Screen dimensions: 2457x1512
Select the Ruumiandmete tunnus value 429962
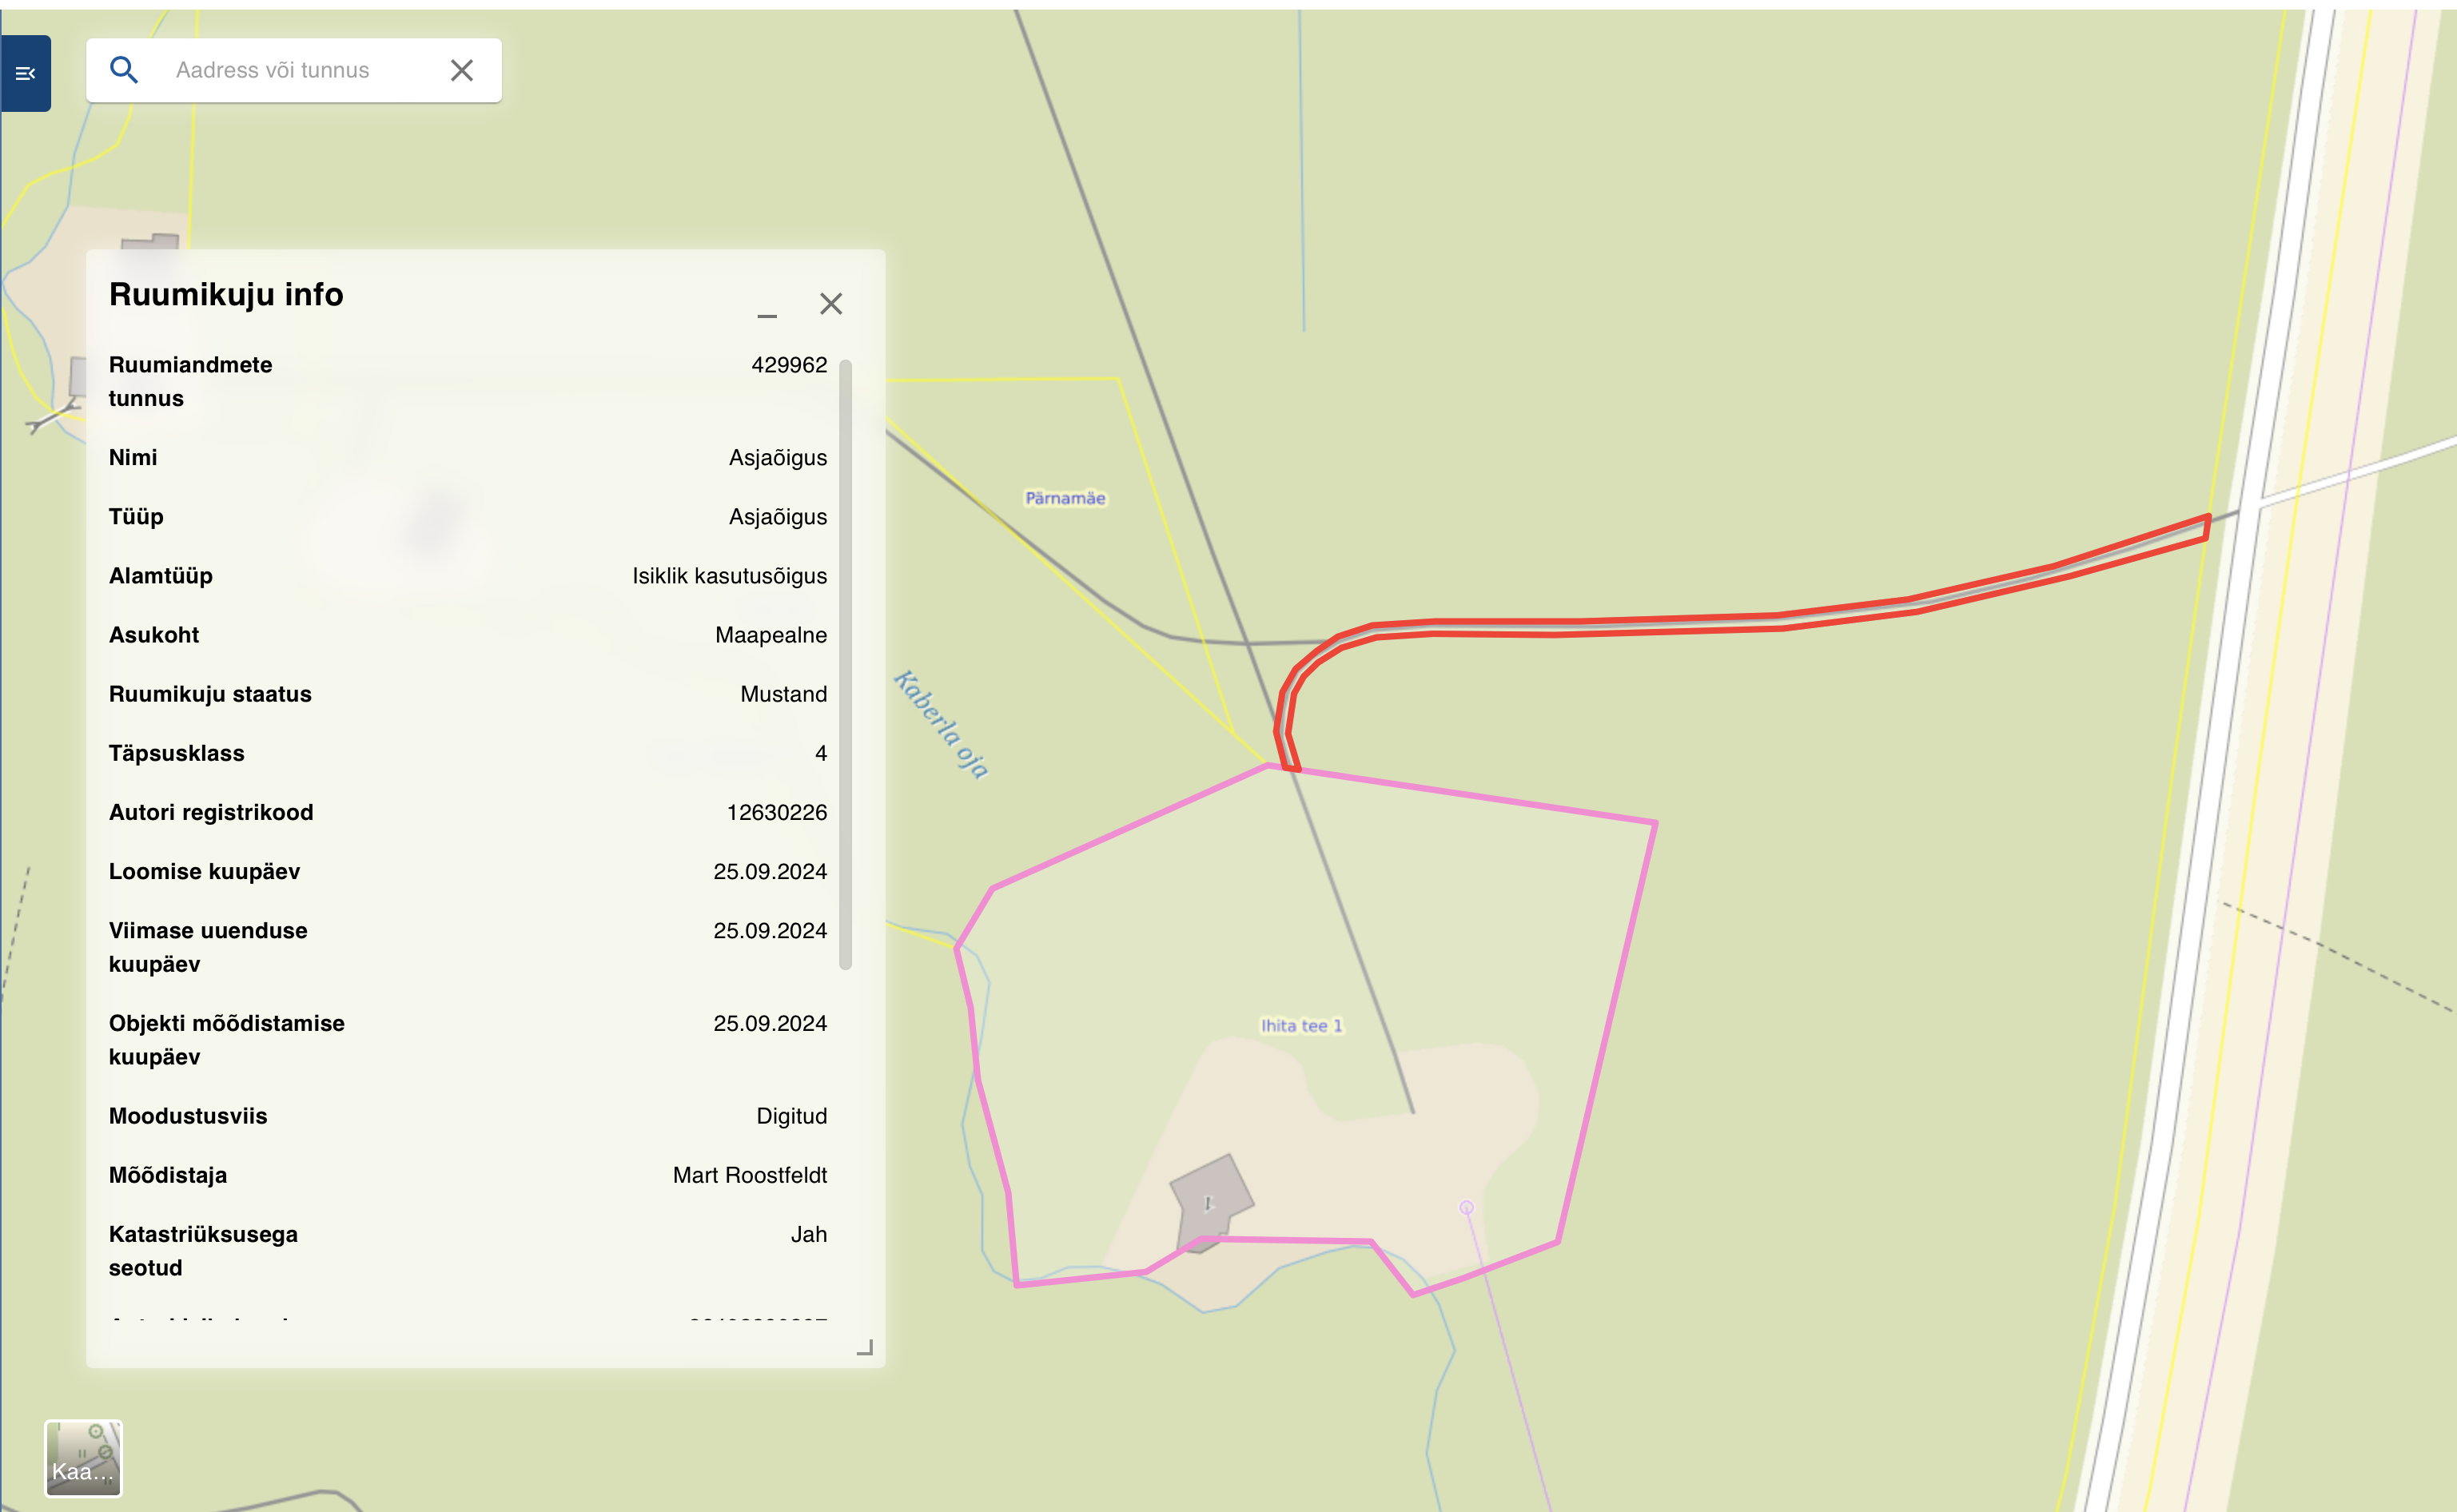point(789,365)
